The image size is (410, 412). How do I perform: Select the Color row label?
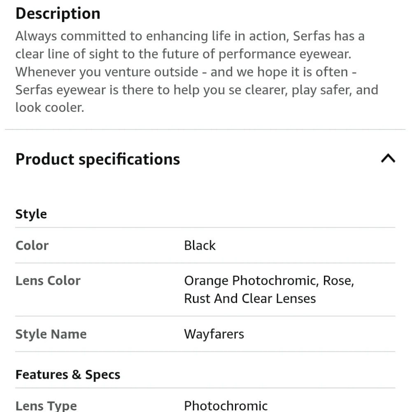click(32, 246)
